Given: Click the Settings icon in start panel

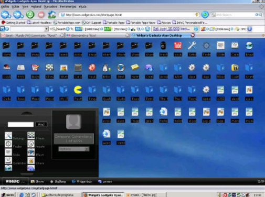Looking at the screenshot, I should tap(8, 136).
